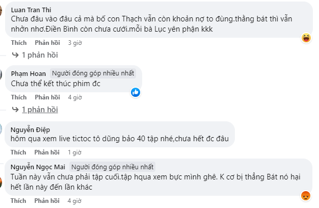Click the reply arrow icon under Phạm Hoan's comment
Image resolution: width=319 pixels, height=208 pixels.
[15, 110]
